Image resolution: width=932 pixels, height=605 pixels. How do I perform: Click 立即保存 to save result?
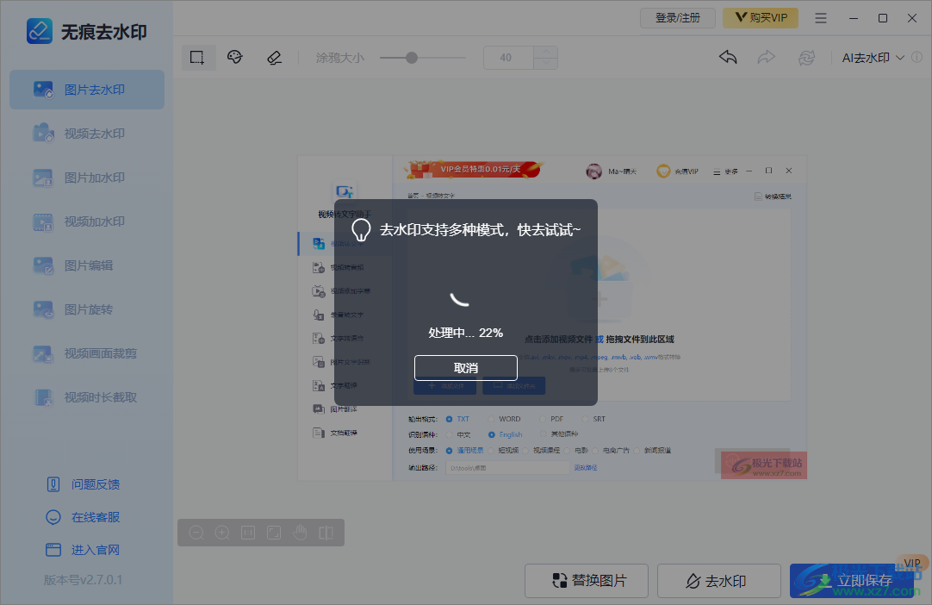[x=852, y=581]
